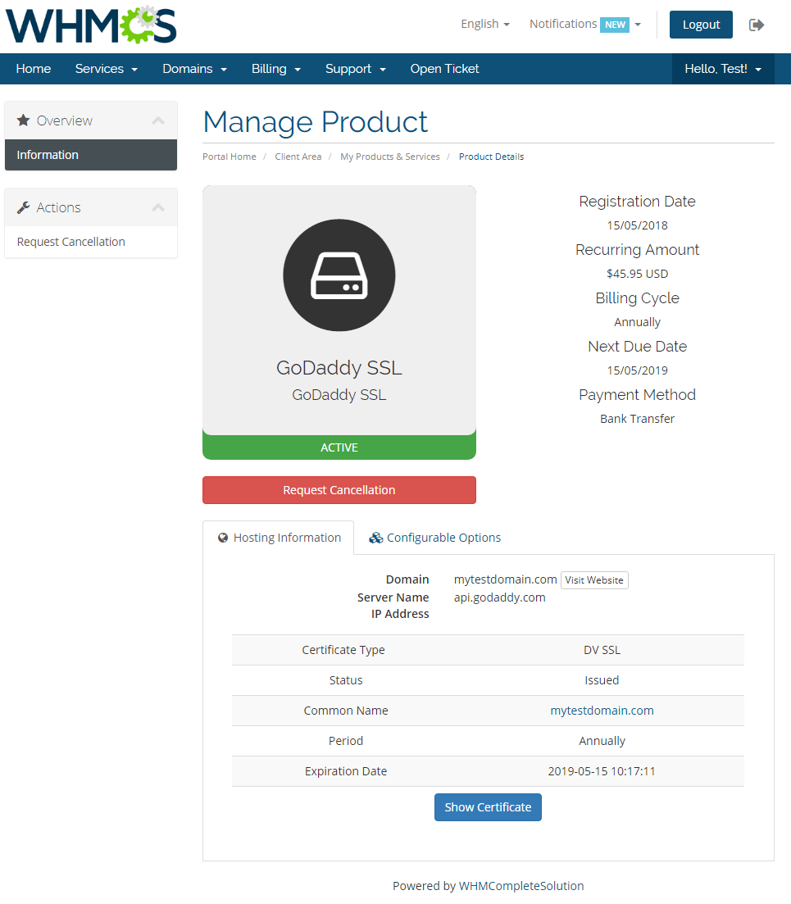Expand the Domains menu
The image size is (791, 904).
pyautogui.click(x=195, y=69)
